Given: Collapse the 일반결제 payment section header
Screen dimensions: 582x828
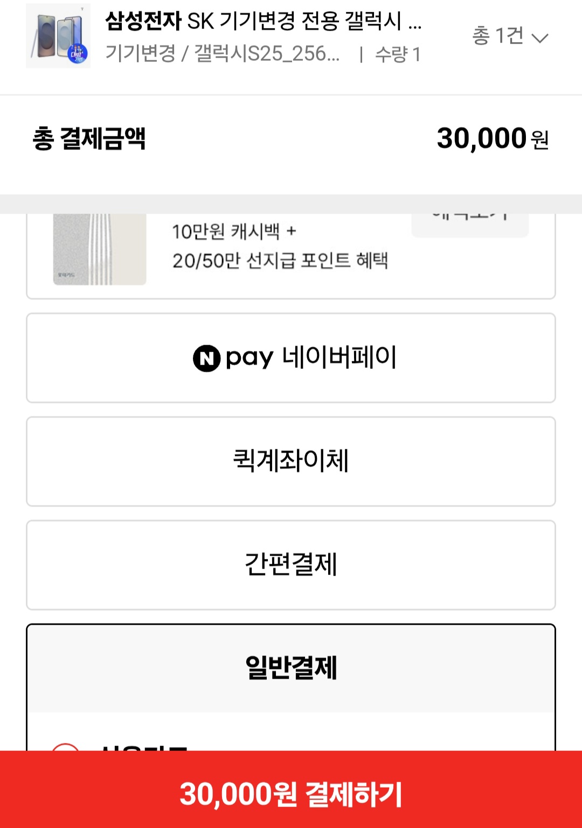Looking at the screenshot, I should point(291,668).
